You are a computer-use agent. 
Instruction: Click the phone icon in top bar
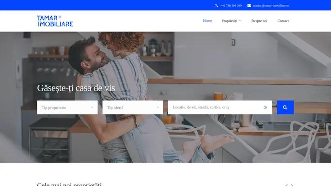pos(217,5)
